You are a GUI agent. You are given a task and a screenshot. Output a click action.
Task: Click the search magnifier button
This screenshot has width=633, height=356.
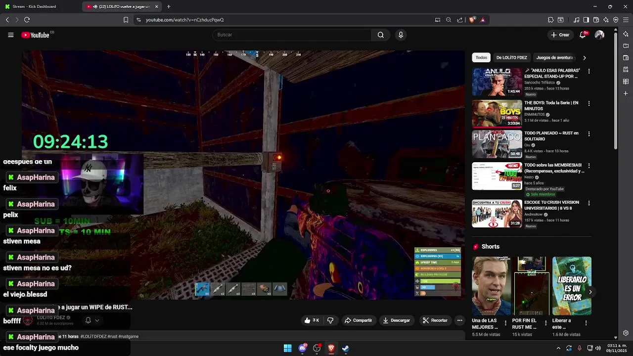(x=380, y=35)
